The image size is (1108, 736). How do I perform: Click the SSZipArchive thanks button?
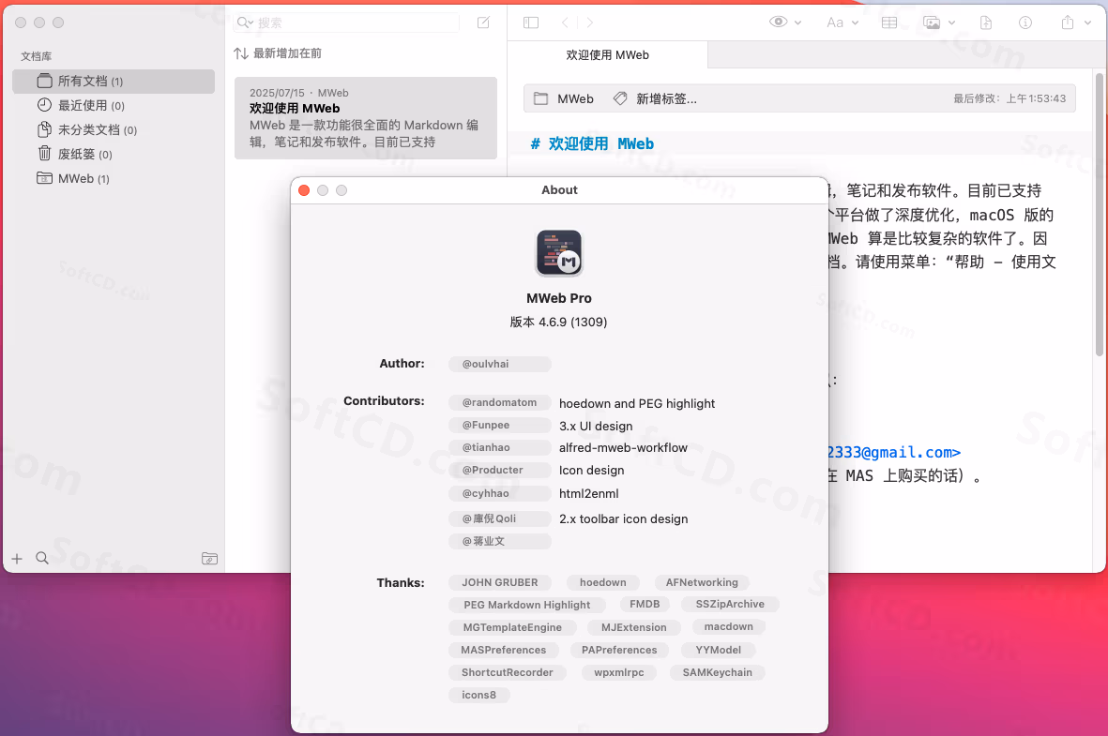pyautogui.click(x=730, y=605)
